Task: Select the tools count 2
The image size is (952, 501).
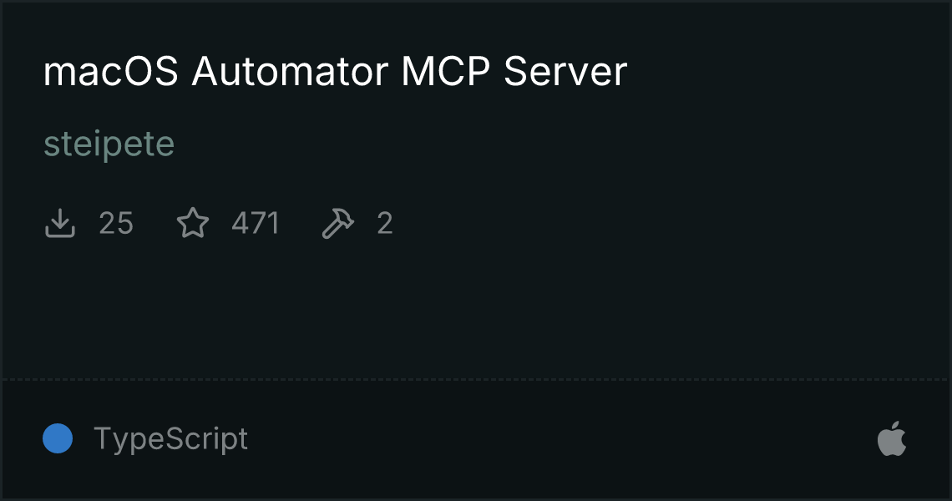Action: [x=385, y=223]
